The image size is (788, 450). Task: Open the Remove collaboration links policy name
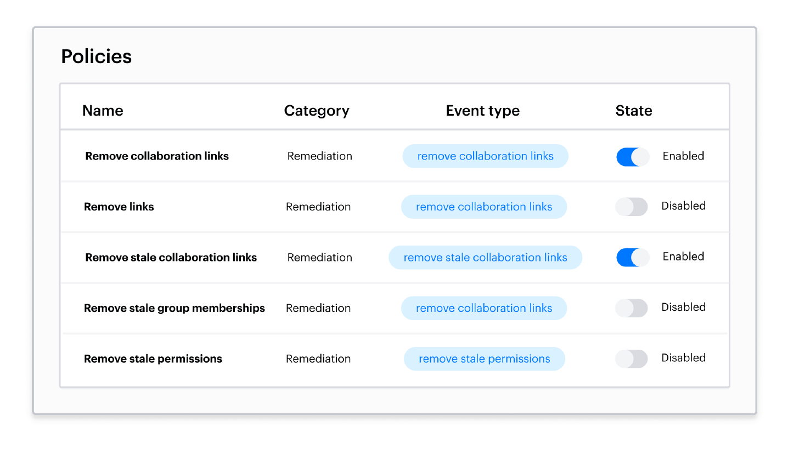tap(157, 156)
